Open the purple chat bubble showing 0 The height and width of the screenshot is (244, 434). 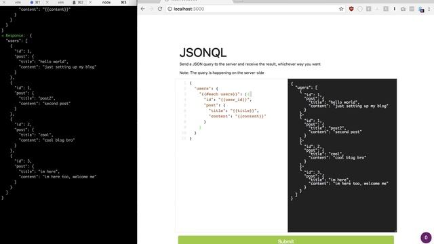click(426, 237)
